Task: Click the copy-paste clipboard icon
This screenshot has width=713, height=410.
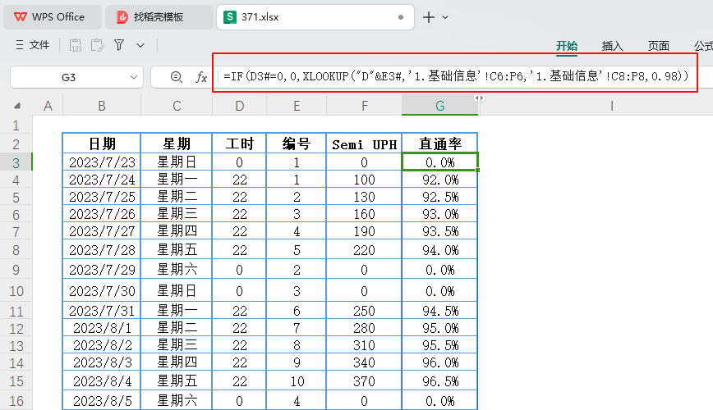Action: [97, 45]
